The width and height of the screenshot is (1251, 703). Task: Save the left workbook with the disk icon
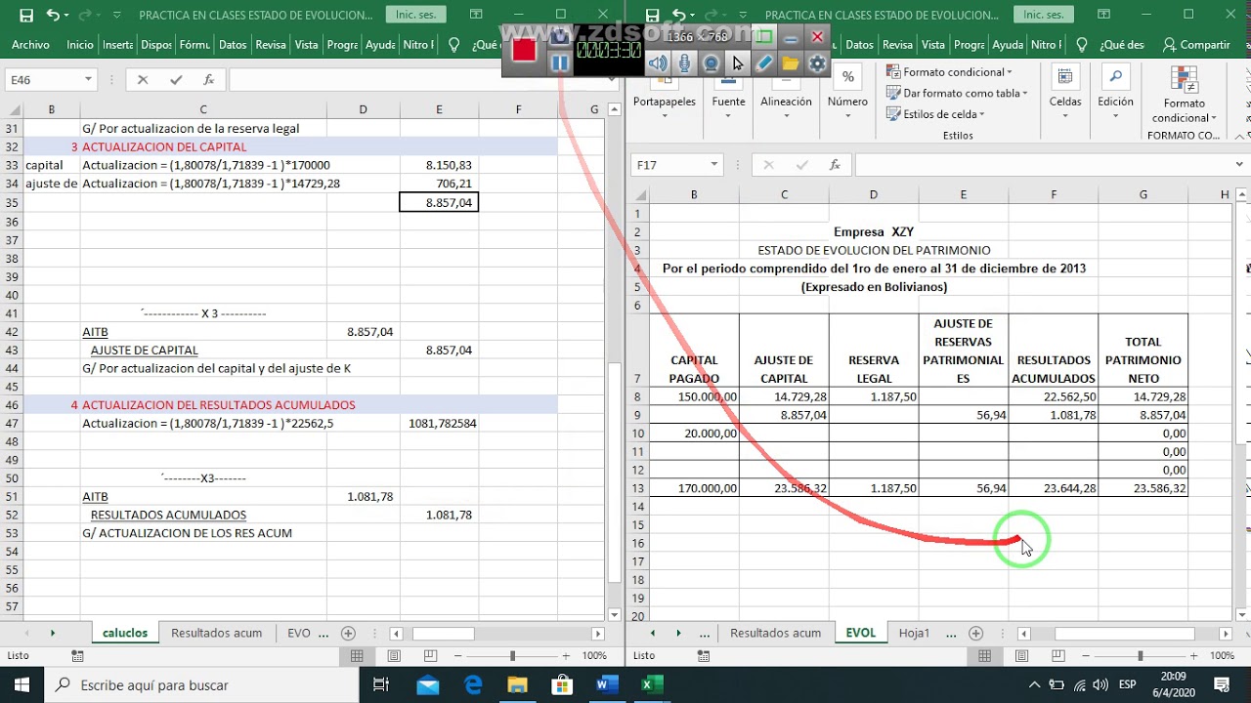26,15
